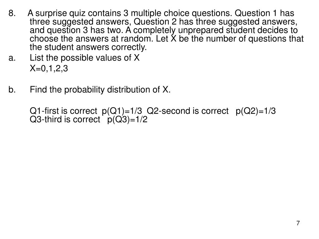
Task: Click the question number 8 label
Action: [x=12, y=13]
